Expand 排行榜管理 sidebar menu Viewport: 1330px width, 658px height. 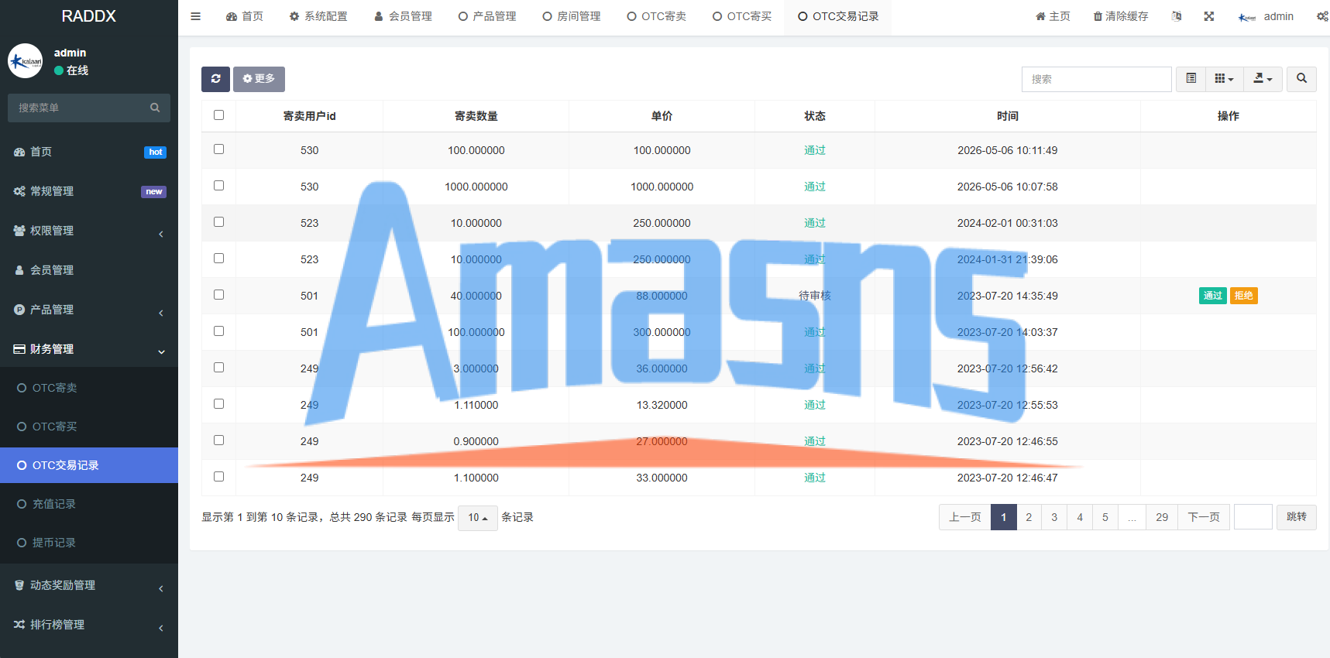pyautogui.click(x=89, y=625)
